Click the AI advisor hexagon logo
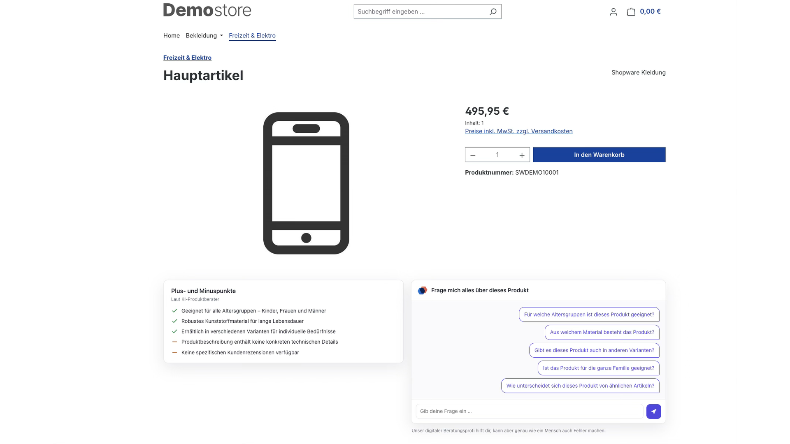The width and height of the screenshot is (790, 444). coord(422,291)
